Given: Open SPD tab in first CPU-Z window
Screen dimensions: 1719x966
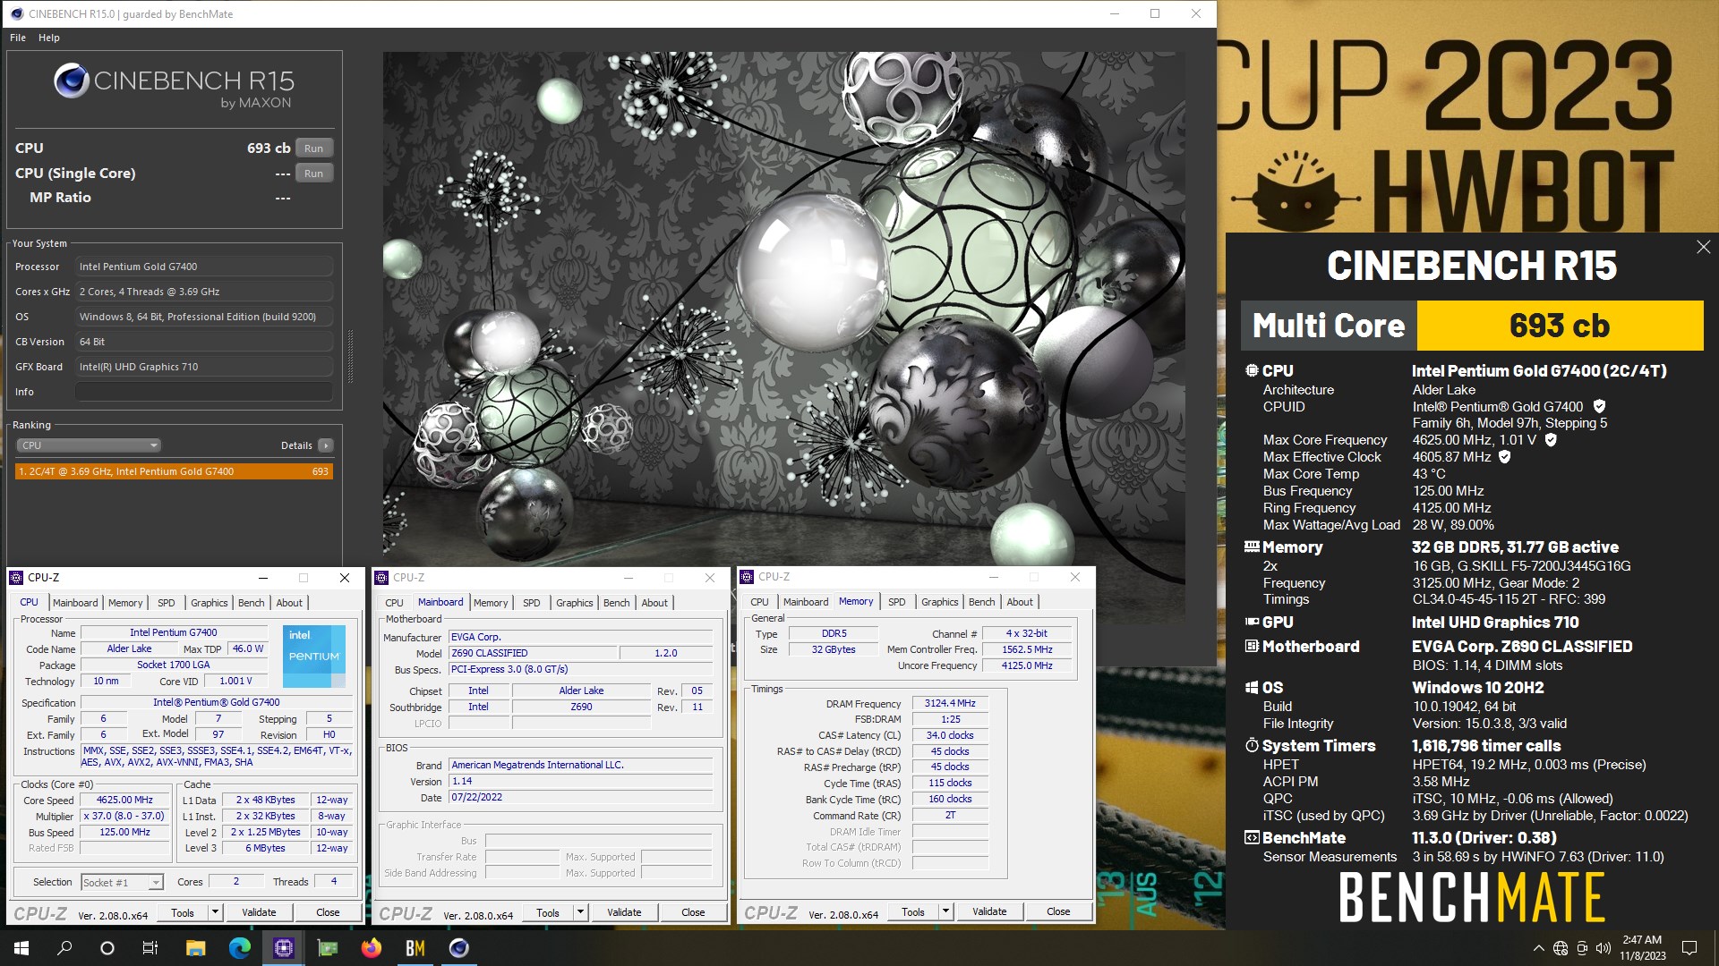Looking at the screenshot, I should click(167, 603).
